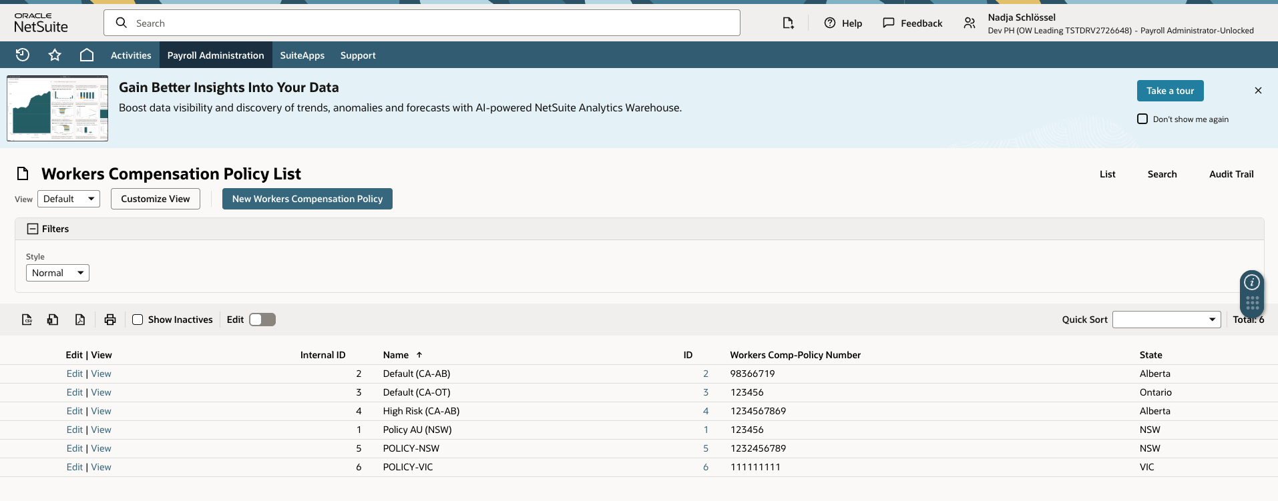Click New Workers Compensation Policy button
Viewport: 1278px width, 501px height.
pyautogui.click(x=307, y=199)
